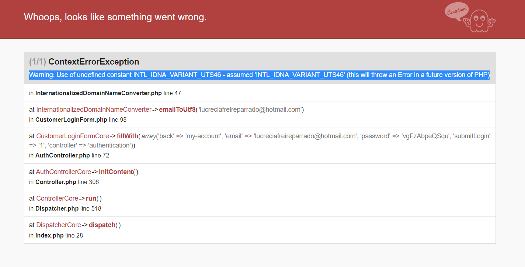Select the fillWith method name

[x=127, y=136]
